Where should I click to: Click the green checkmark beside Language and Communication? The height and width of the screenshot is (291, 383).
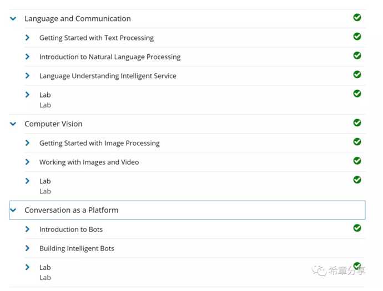click(x=357, y=18)
